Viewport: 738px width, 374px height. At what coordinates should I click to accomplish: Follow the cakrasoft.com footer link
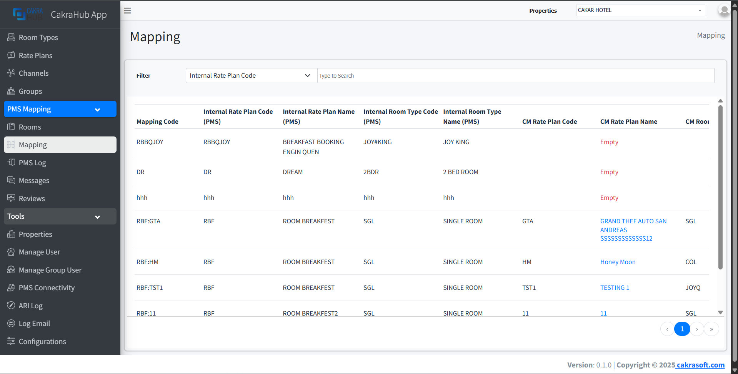click(700, 365)
